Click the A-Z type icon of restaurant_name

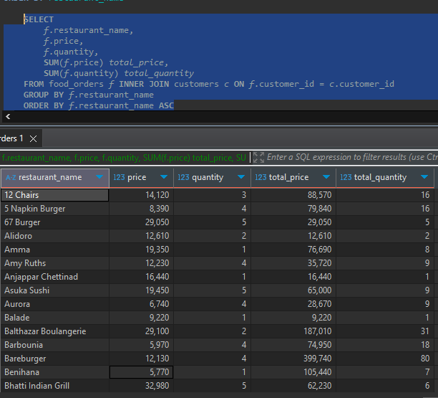11,177
